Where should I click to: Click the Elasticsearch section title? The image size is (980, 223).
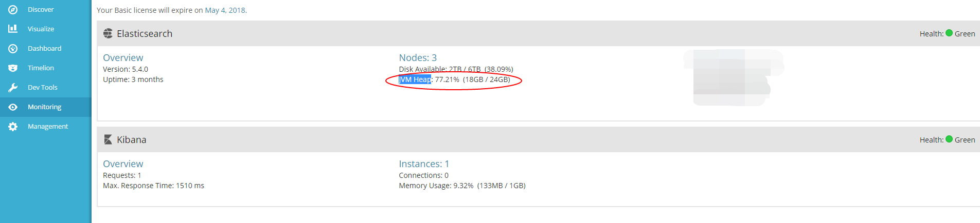145,33
